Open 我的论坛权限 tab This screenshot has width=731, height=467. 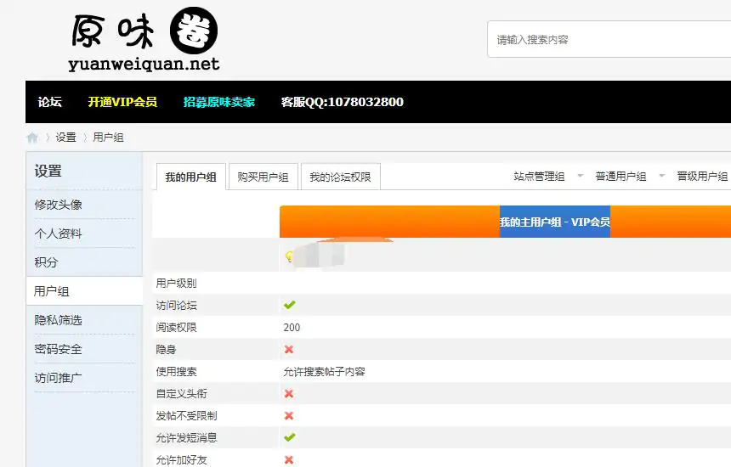click(x=340, y=177)
